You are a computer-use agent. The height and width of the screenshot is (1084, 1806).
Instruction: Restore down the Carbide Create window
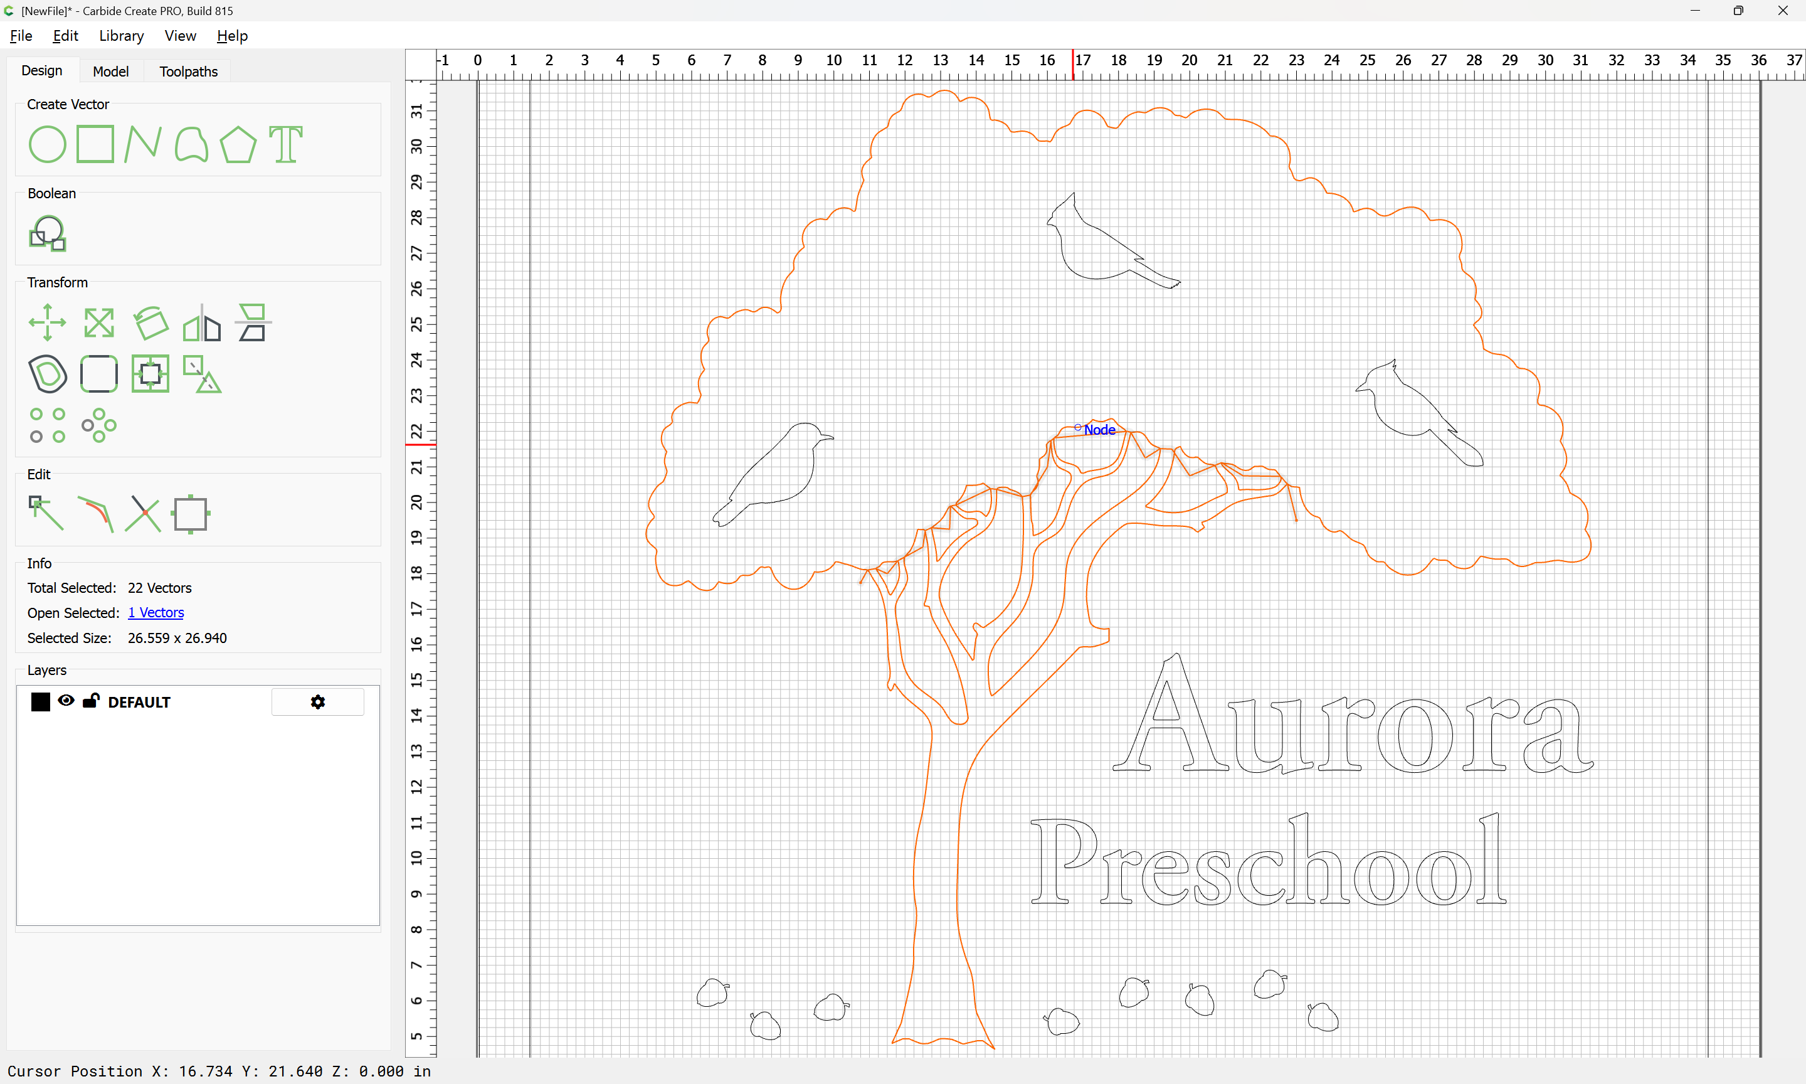coord(1738,10)
